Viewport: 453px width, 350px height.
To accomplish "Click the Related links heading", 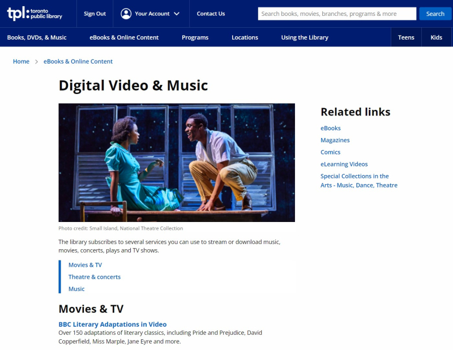I will click(x=356, y=112).
